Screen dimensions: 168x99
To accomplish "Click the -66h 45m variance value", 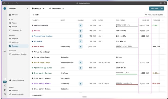I will pos(156,47).
